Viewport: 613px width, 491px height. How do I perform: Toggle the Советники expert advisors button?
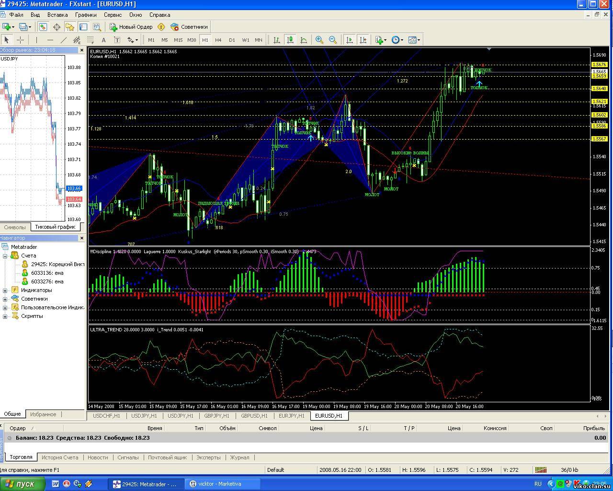click(x=189, y=27)
